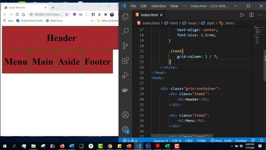Click the 127.0.0.1:5500 address bar

pyautogui.click(x=48, y=15)
